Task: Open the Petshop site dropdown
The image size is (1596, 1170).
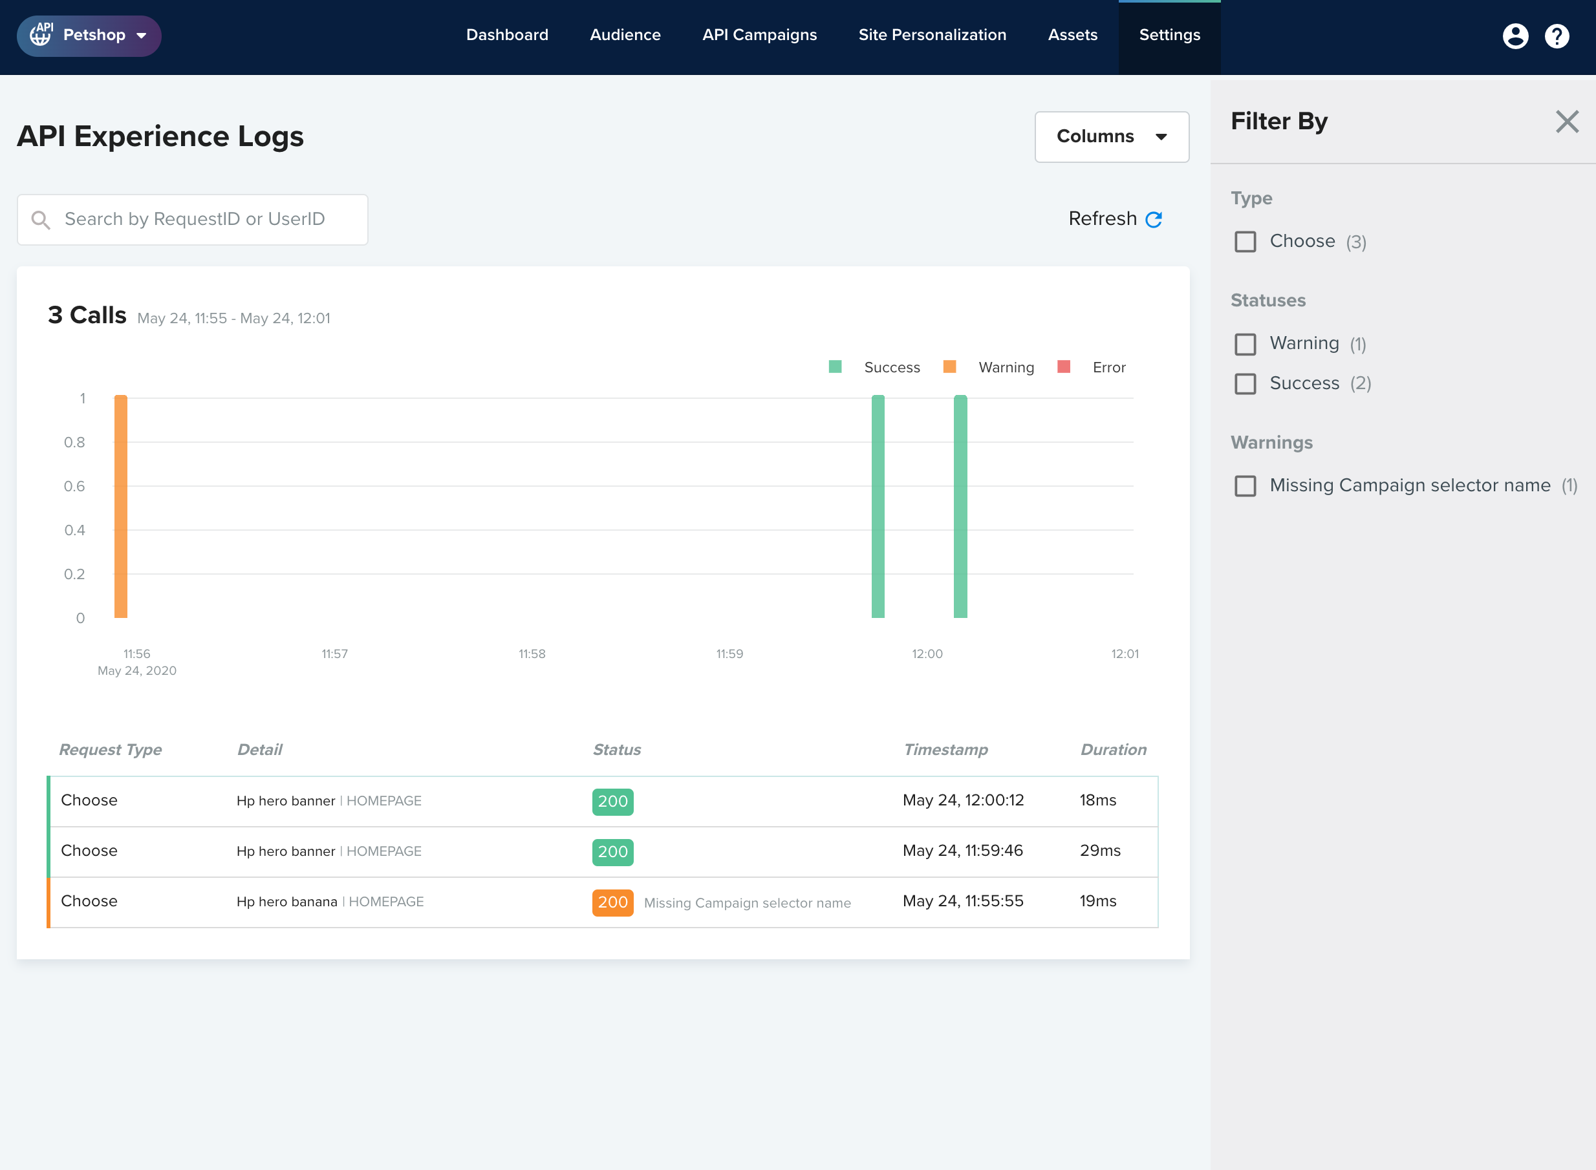Action: 89,36
